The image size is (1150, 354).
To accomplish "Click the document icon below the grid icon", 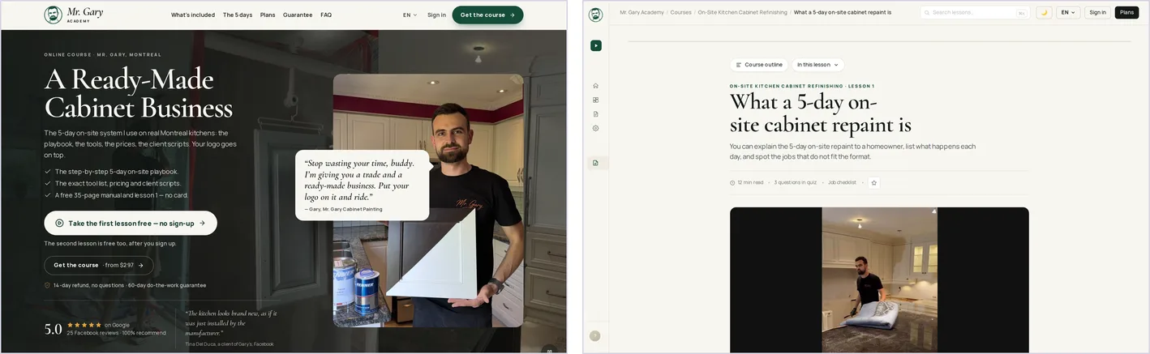I will click(x=595, y=114).
